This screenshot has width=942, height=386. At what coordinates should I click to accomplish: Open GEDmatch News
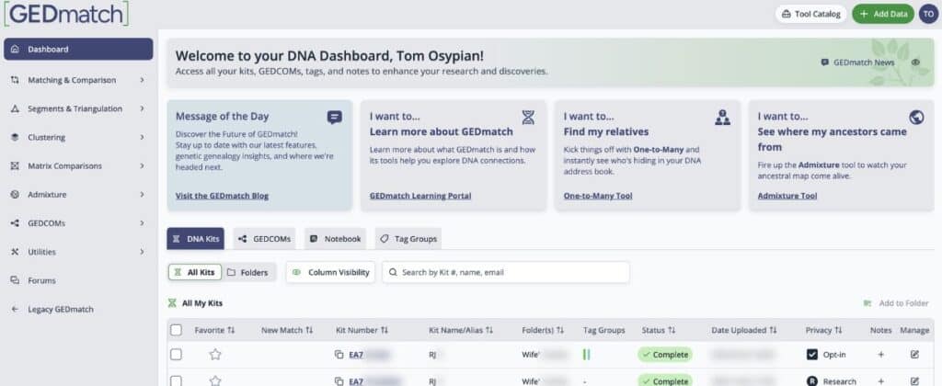pyautogui.click(x=858, y=62)
